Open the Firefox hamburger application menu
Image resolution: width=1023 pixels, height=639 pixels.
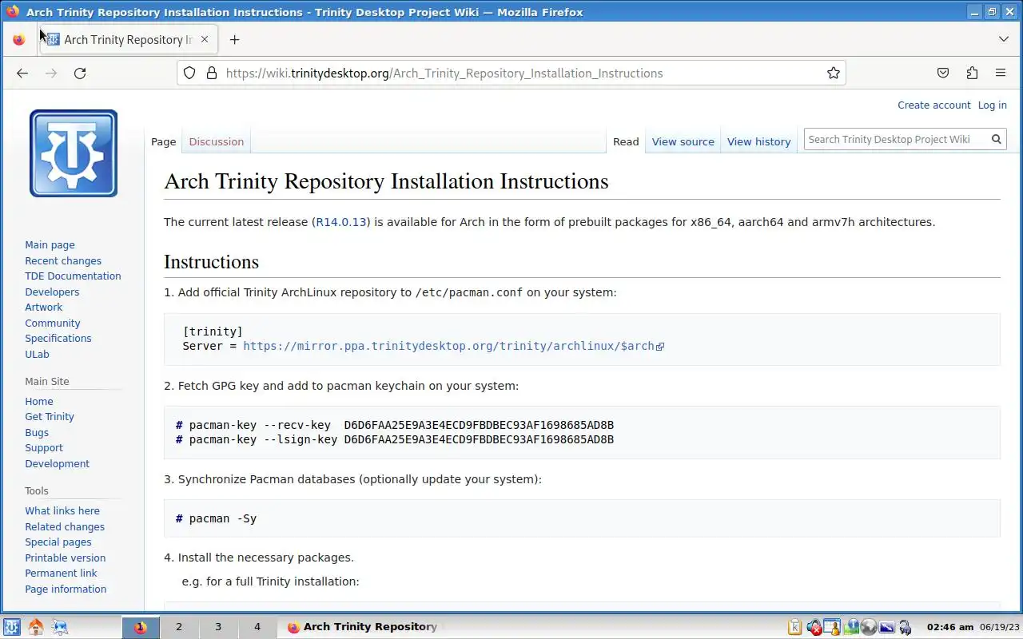1001,73
